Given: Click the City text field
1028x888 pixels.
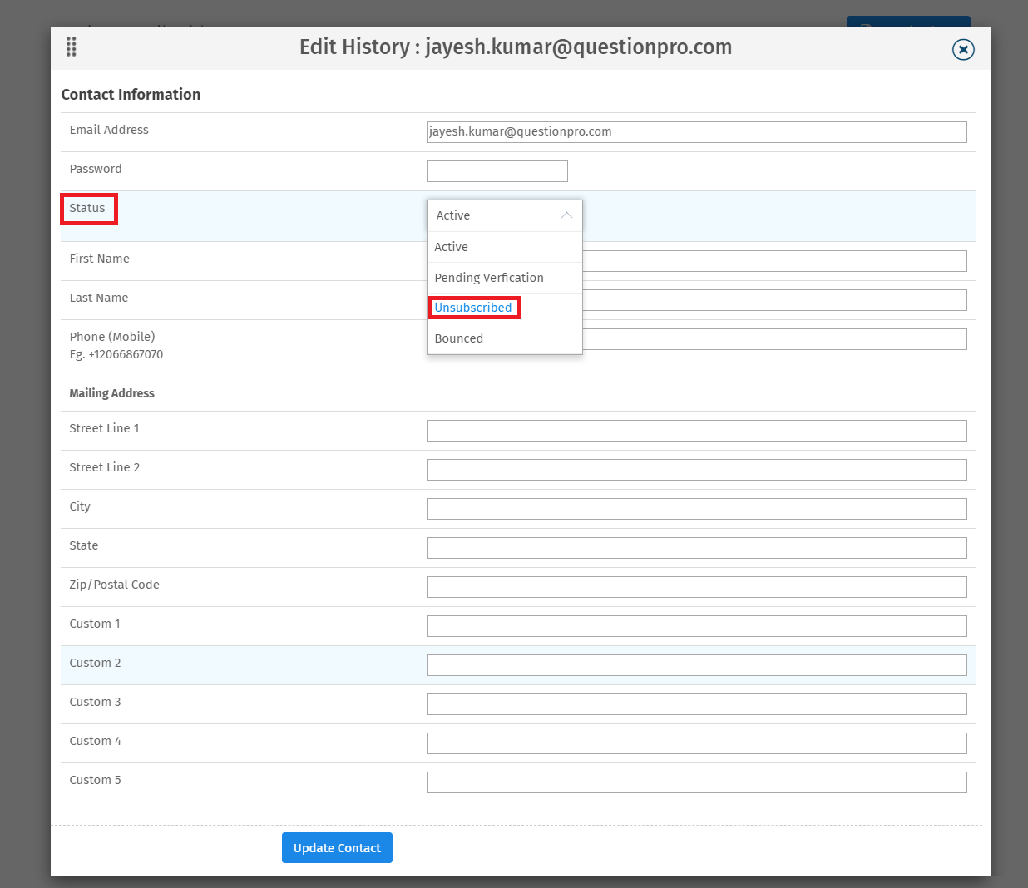Looking at the screenshot, I should [x=696, y=508].
